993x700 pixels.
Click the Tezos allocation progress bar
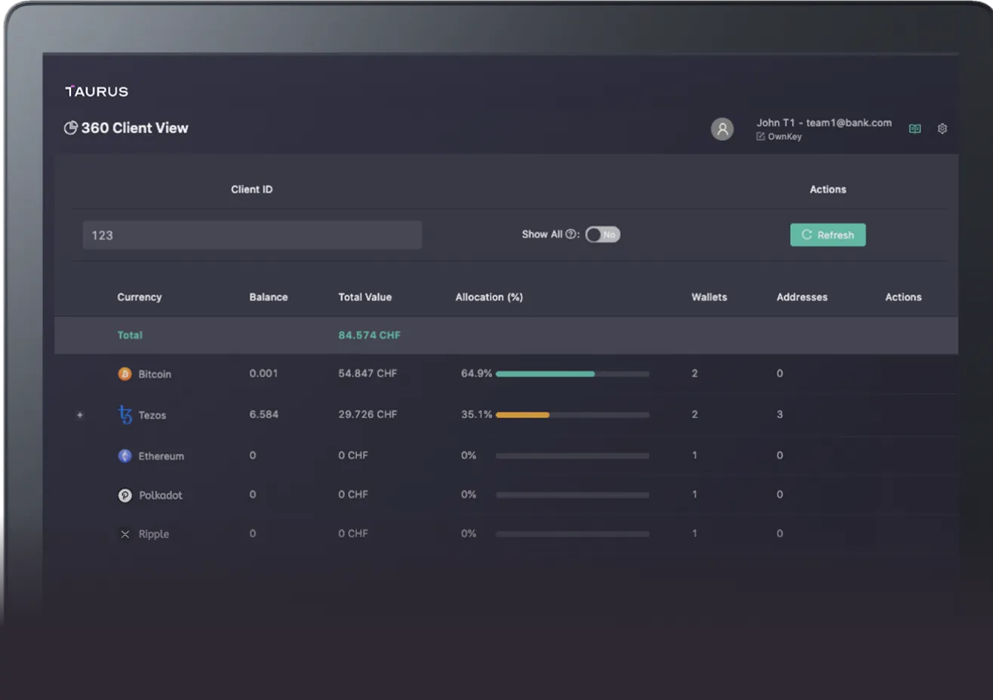click(572, 415)
